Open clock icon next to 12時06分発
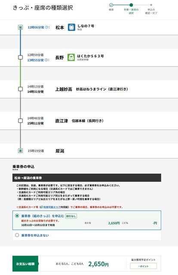This screenshot has width=178, height=275. pos(47,27)
